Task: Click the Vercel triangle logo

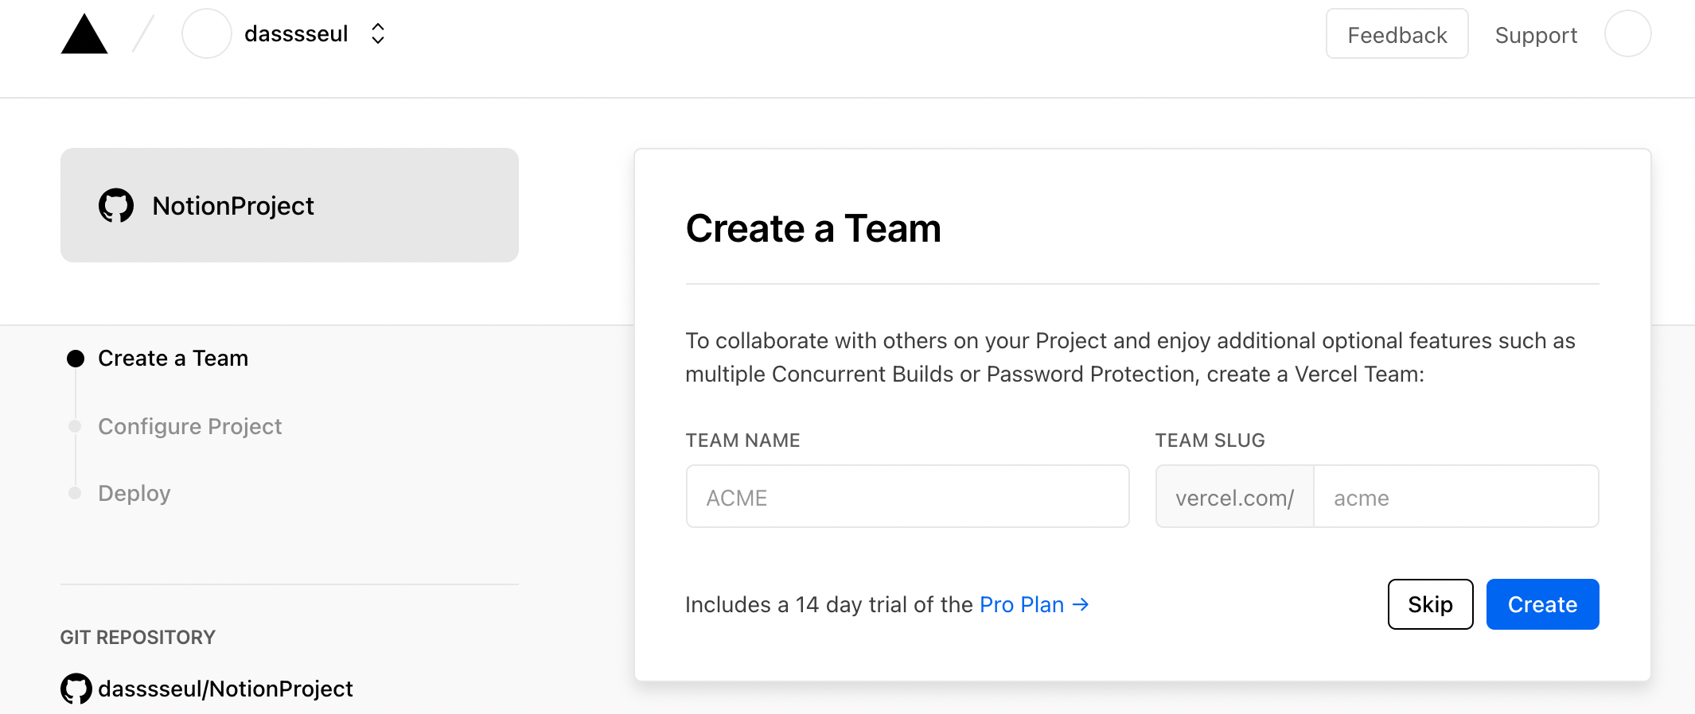Action: tap(84, 35)
